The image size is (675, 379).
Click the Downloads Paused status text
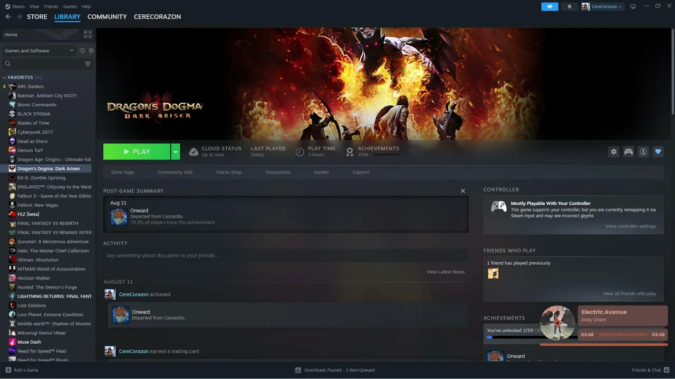point(340,370)
